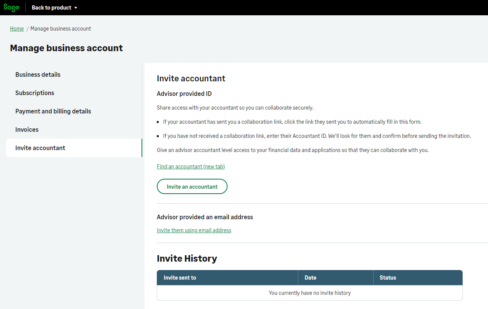Click the Manage business account breadcrumb
The image size is (488, 309).
pos(60,28)
